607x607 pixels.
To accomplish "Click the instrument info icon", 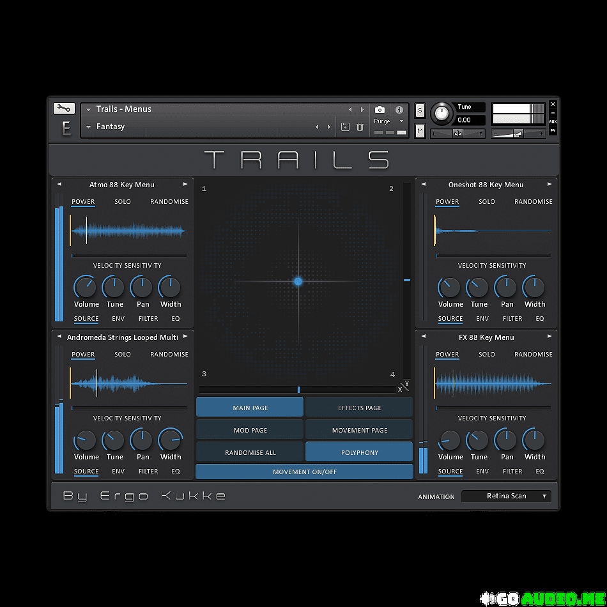I will point(399,110).
